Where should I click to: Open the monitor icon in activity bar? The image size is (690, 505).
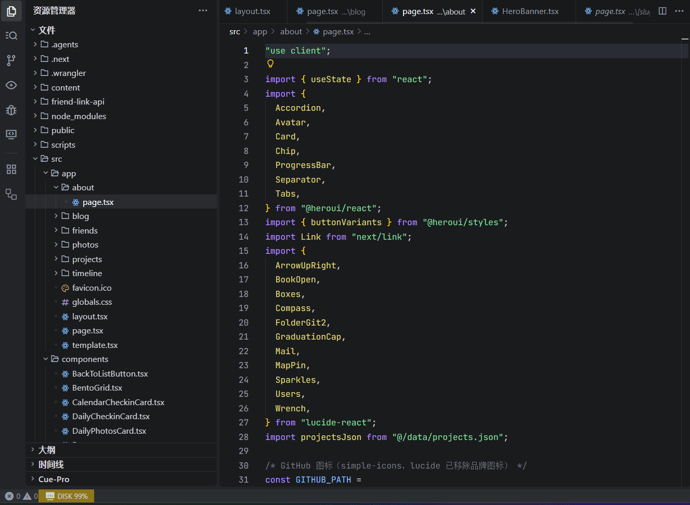click(11, 134)
